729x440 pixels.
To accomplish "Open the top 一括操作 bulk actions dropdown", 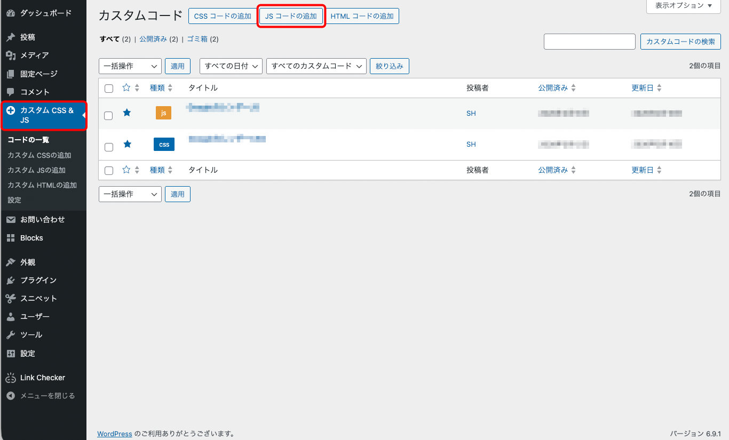I will pyautogui.click(x=130, y=66).
